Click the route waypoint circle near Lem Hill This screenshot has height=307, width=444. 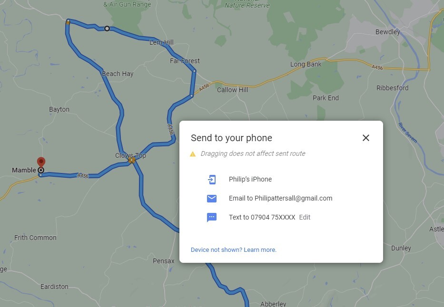(107, 29)
